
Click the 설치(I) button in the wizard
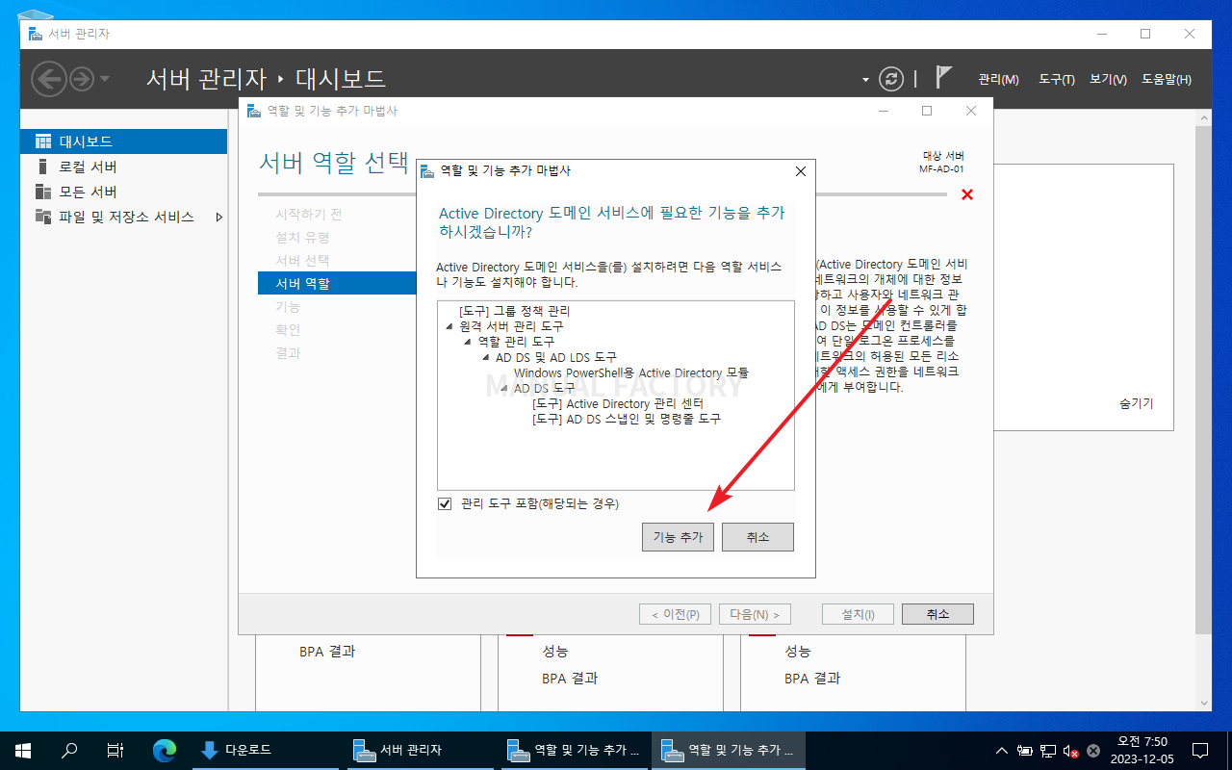[858, 614]
